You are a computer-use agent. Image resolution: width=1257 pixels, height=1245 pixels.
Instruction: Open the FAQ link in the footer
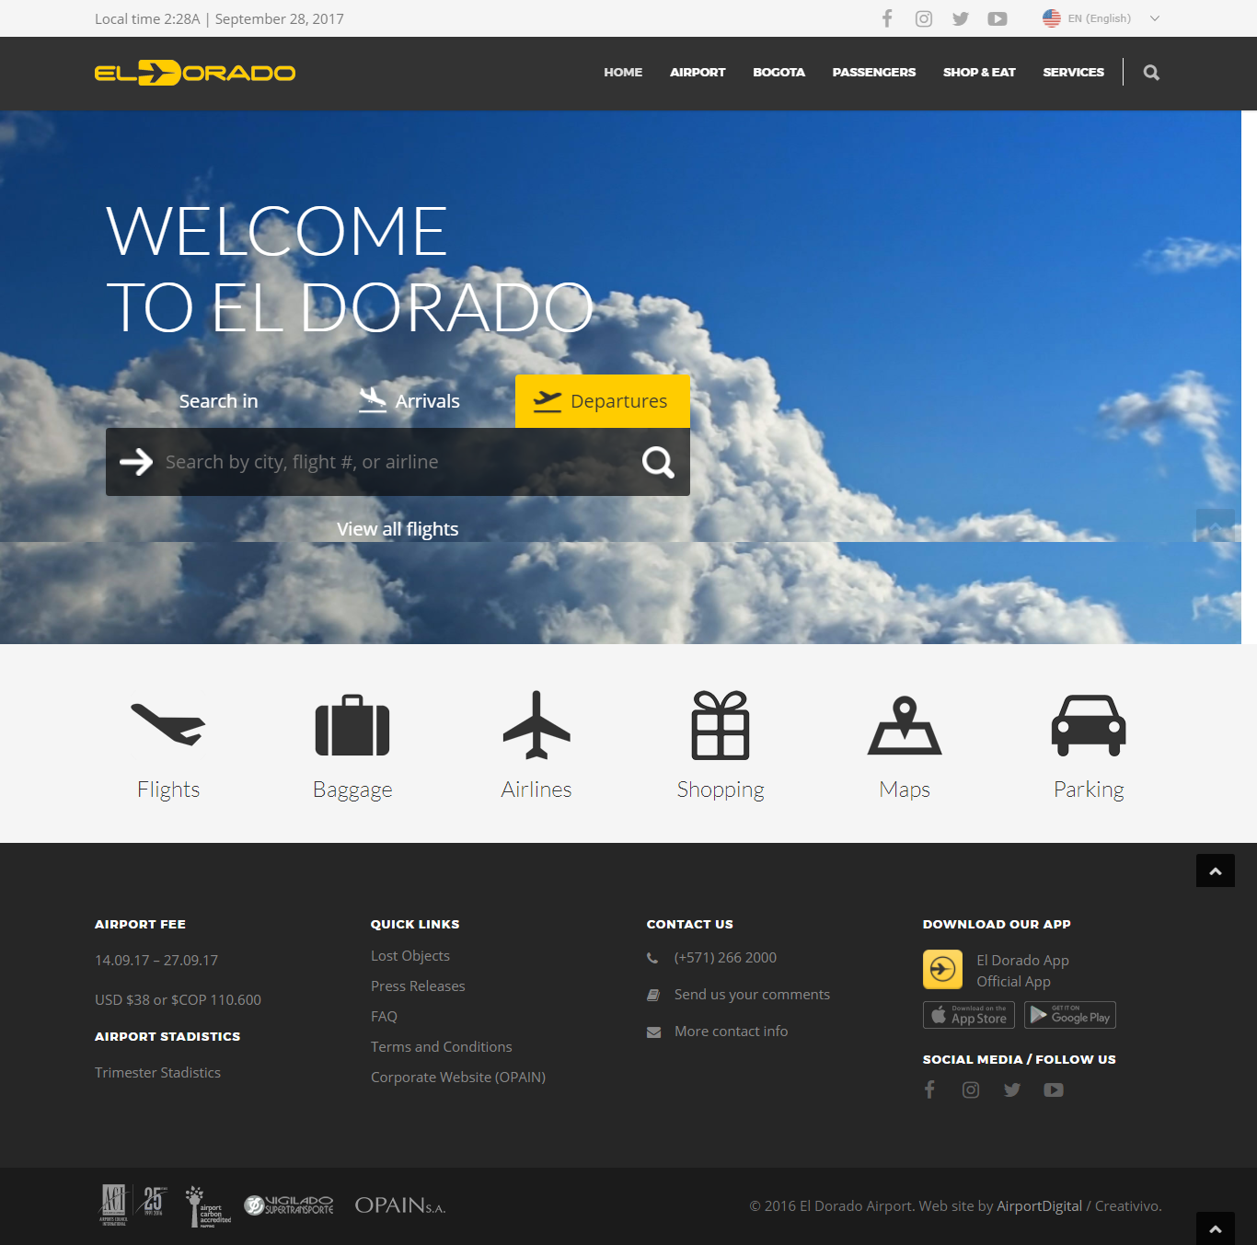click(x=384, y=1017)
